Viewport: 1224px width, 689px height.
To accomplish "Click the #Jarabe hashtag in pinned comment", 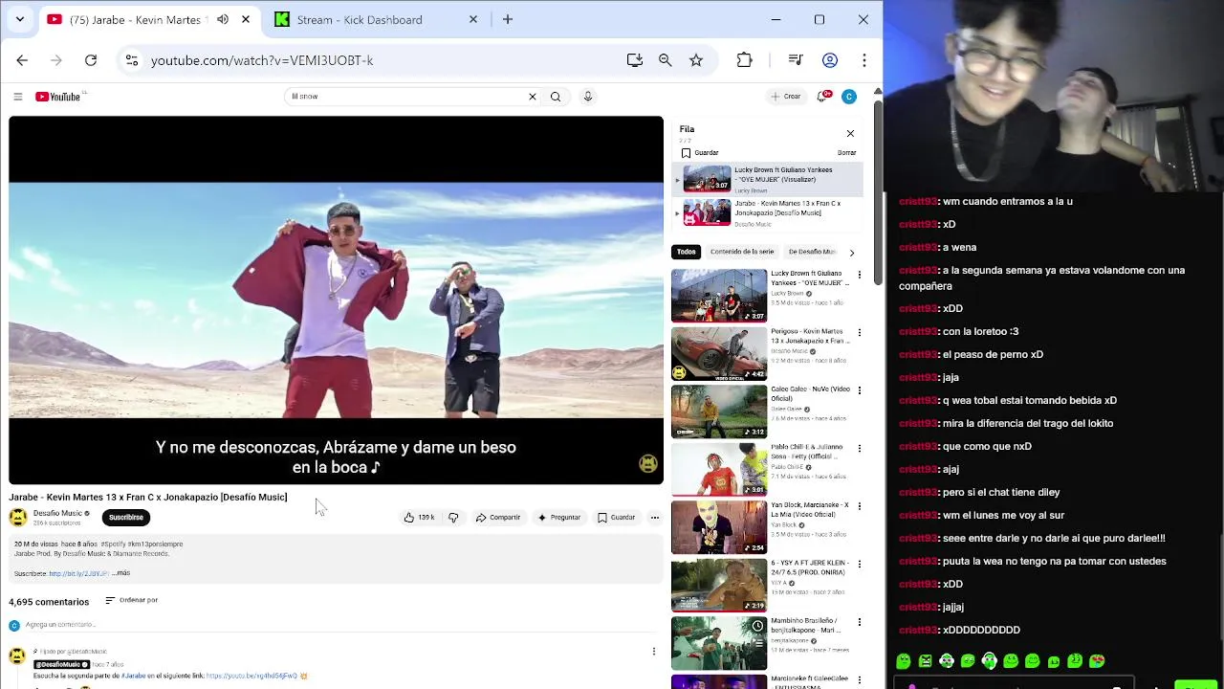I will click(x=134, y=676).
